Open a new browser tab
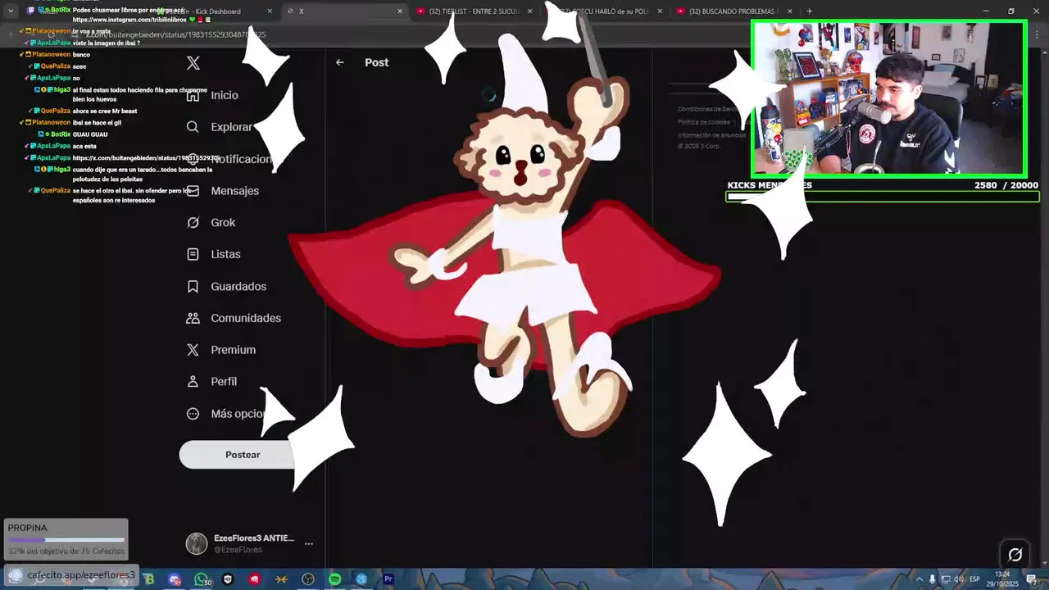 pyautogui.click(x=810, y=11)
